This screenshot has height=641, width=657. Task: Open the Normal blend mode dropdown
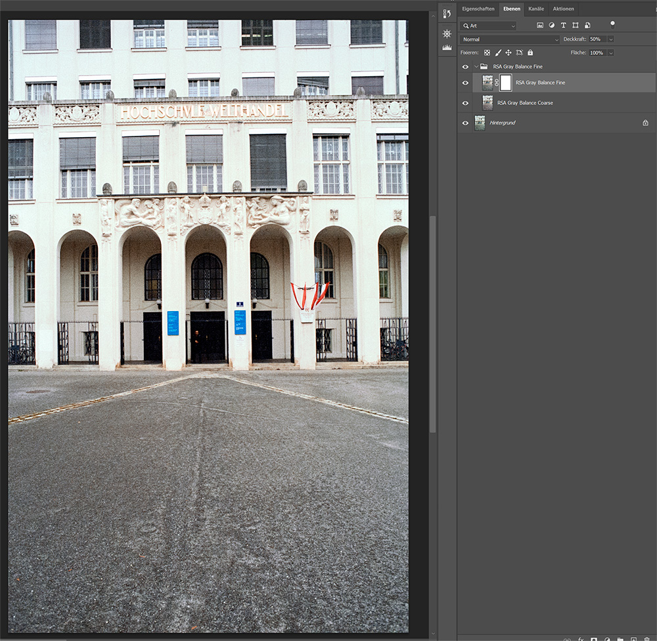click(510, 39)
